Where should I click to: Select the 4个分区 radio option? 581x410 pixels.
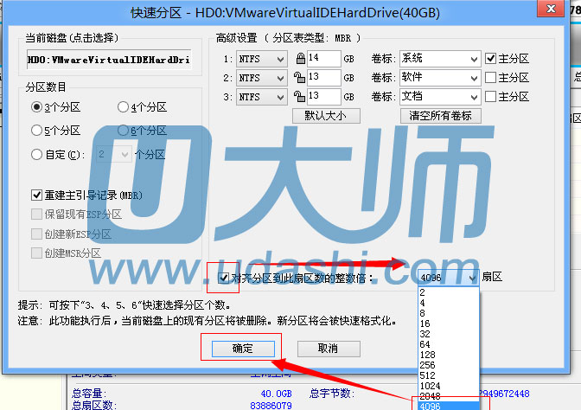[123, 107]
